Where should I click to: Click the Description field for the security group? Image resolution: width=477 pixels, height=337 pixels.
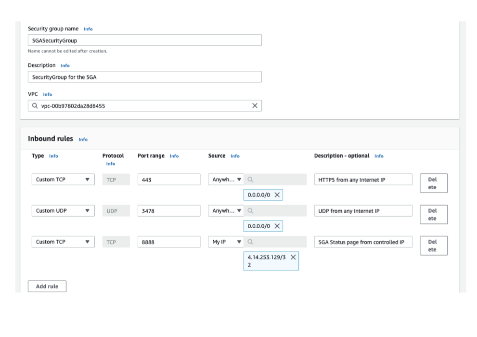click(144, 77)
